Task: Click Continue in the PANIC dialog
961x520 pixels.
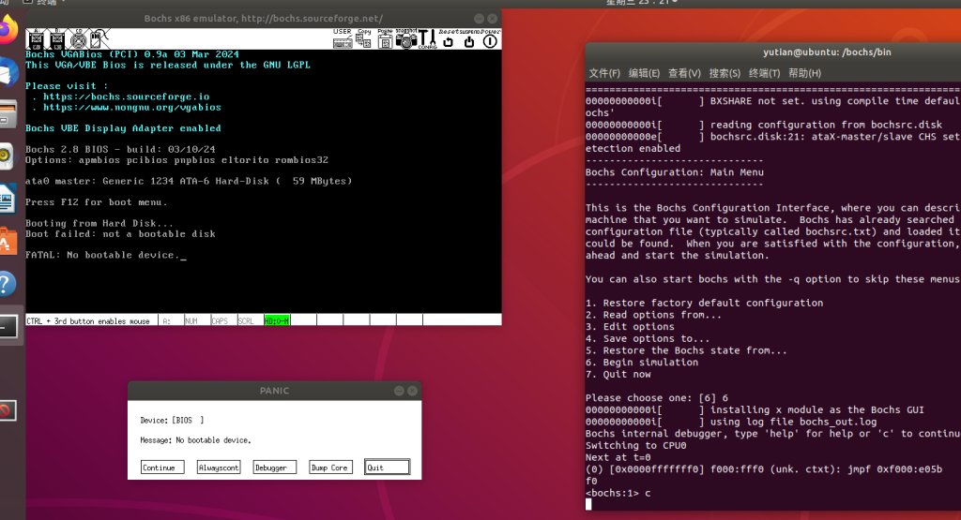Action: point(162,468)
